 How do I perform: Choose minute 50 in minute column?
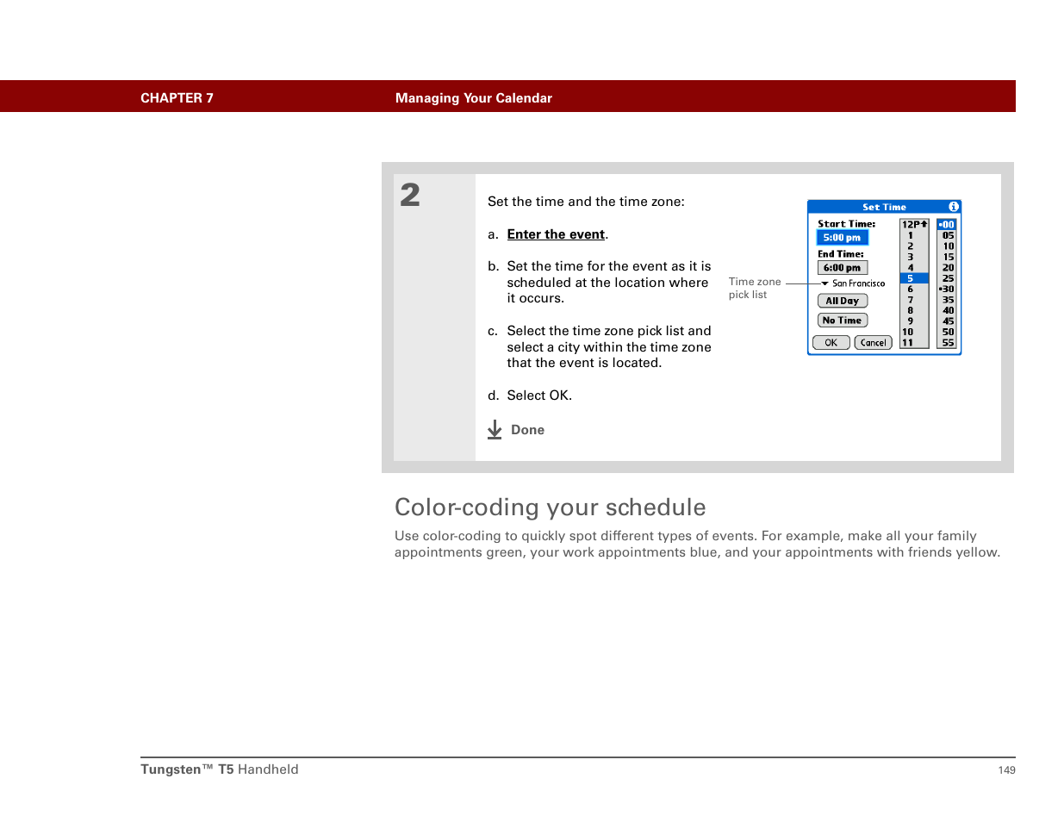(x=948, y=332)
